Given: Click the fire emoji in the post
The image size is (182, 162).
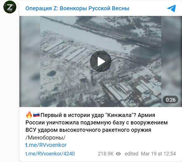Looking at the screenshot, I should 29,115.
